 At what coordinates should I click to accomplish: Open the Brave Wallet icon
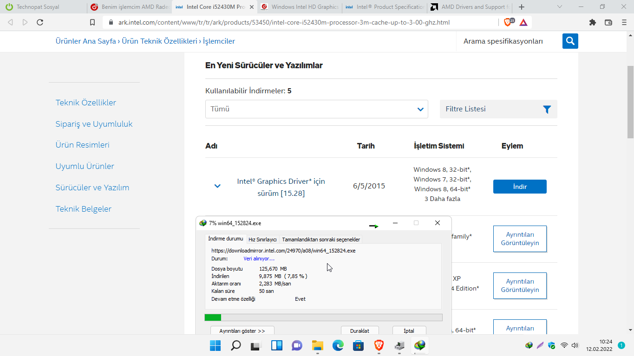pyautogui.click(x=608, y=22)
